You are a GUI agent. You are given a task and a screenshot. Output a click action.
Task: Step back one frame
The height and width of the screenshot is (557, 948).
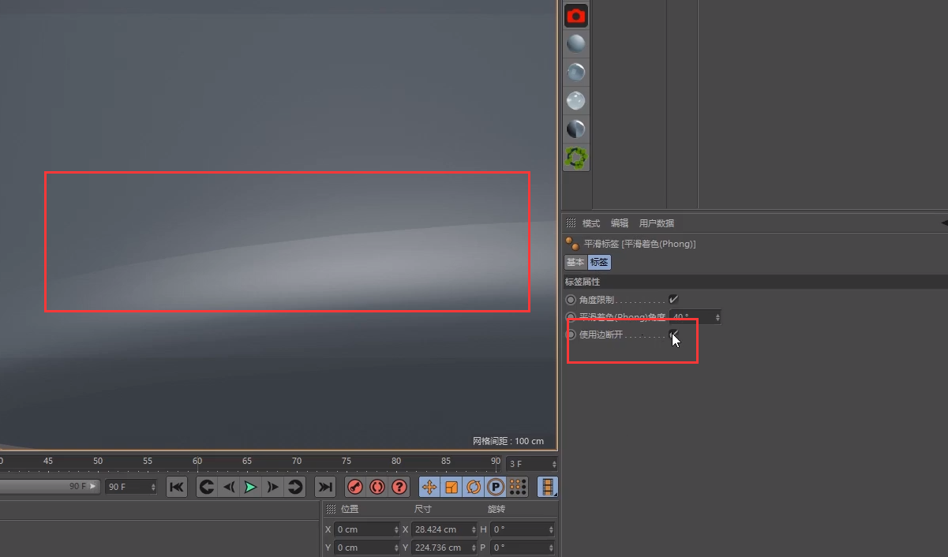coord(229,487)
